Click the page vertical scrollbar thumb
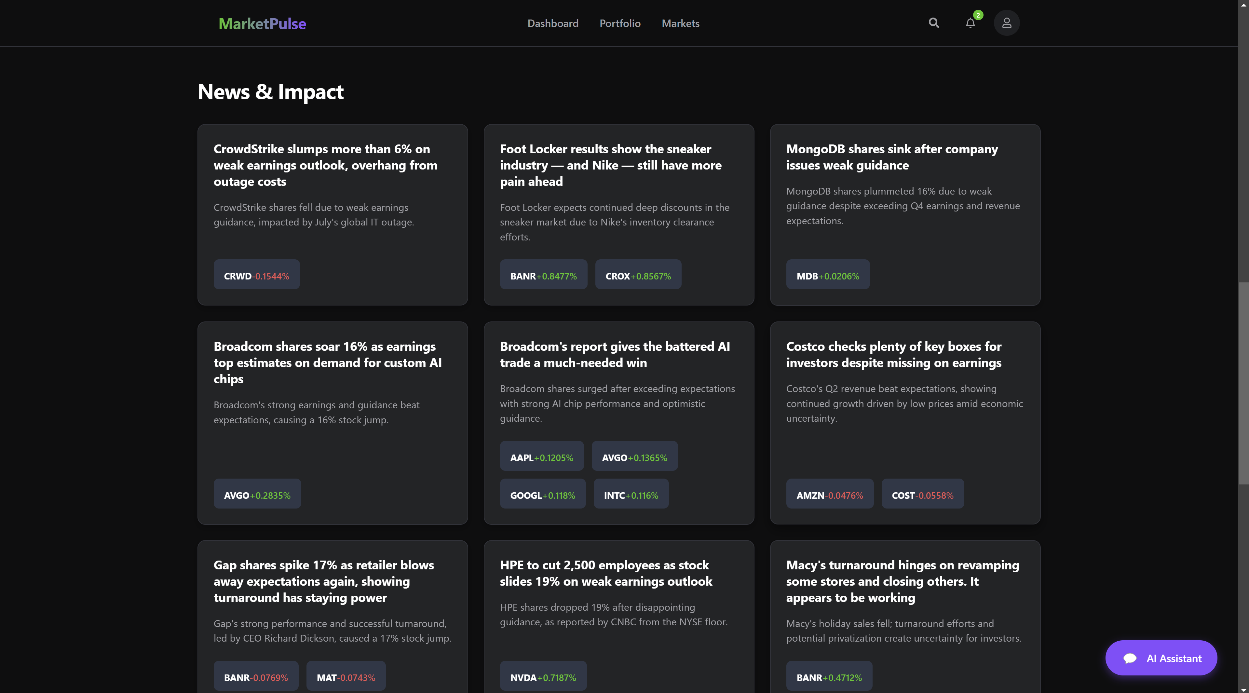This screenshot has height=693, width=1249. click(x=1243, y=383)
